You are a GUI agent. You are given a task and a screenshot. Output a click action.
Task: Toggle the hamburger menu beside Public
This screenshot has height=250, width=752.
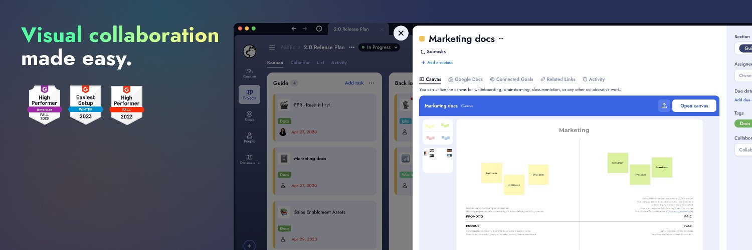point(272,47)
